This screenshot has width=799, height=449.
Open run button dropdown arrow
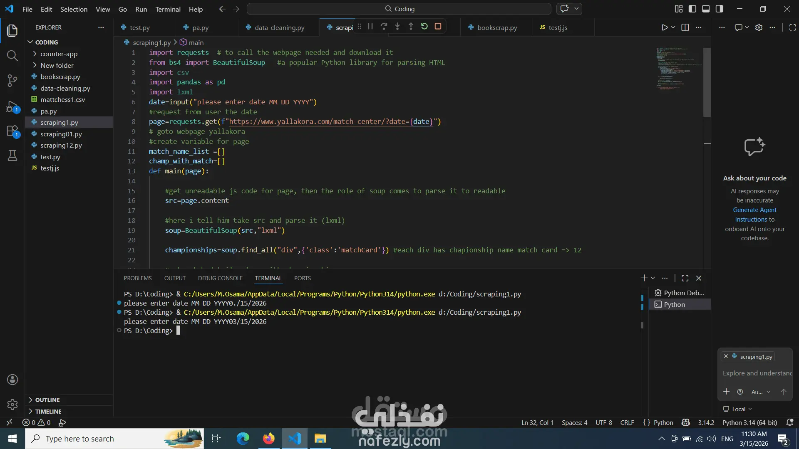pyautogui.click(x=673, y=27)
